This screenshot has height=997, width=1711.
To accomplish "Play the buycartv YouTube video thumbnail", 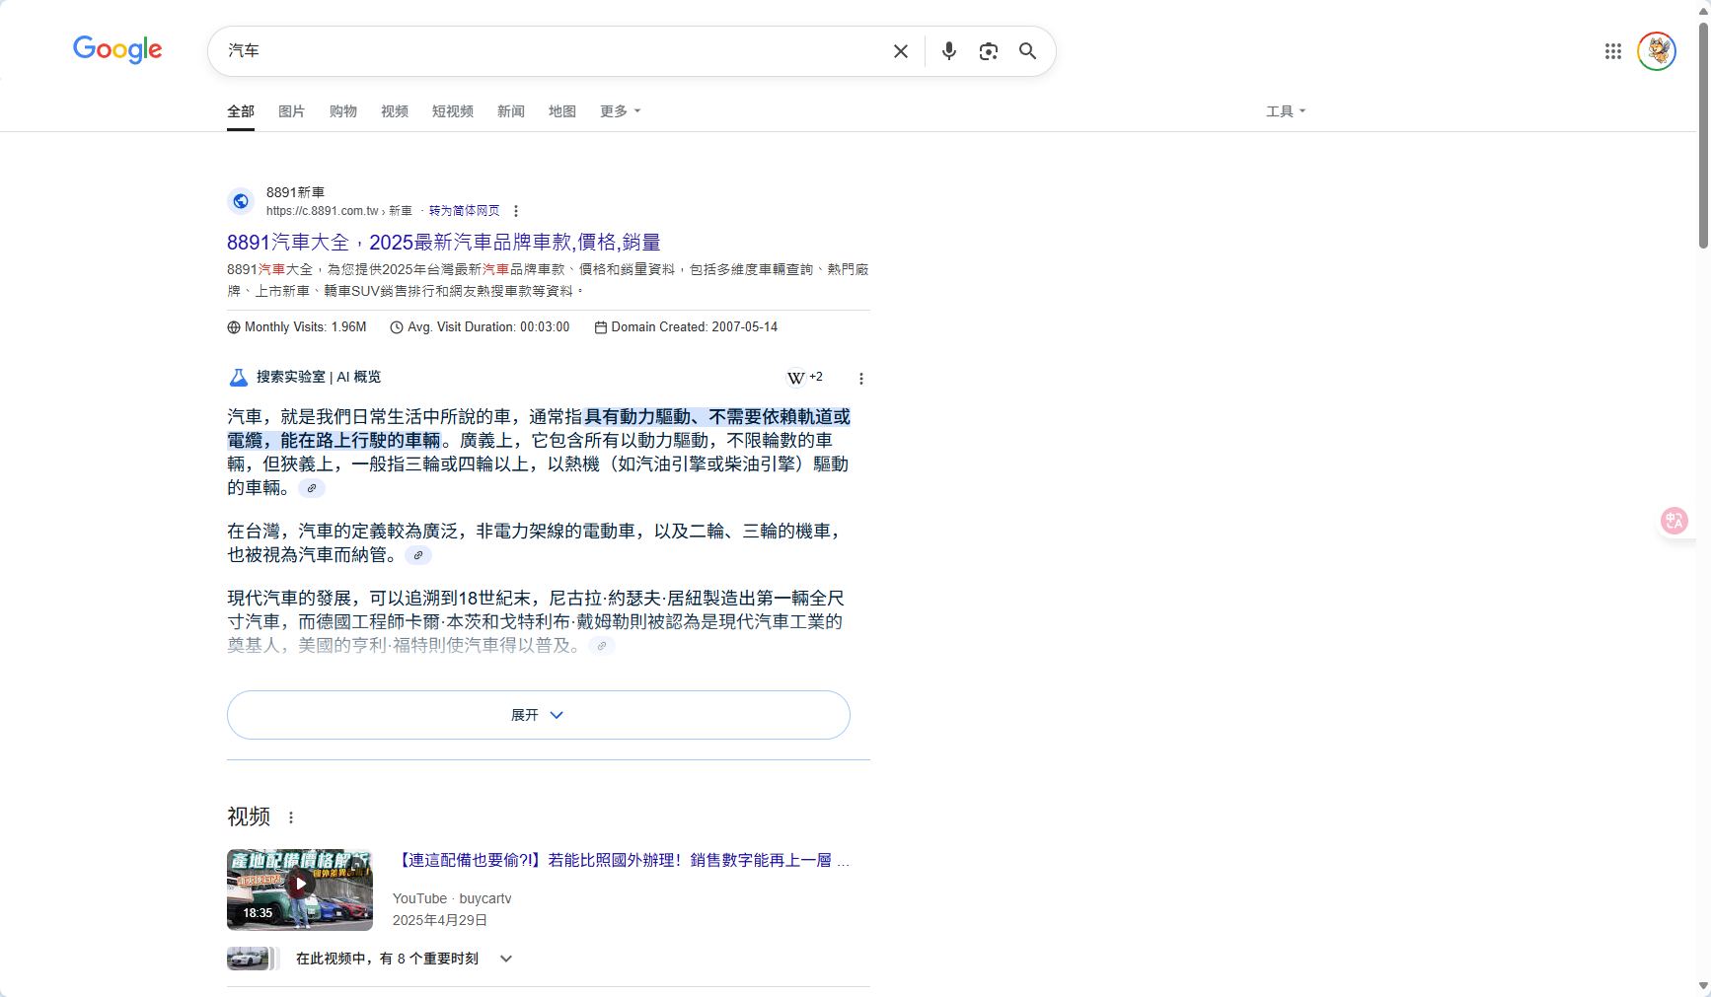I will coord(299,885).
